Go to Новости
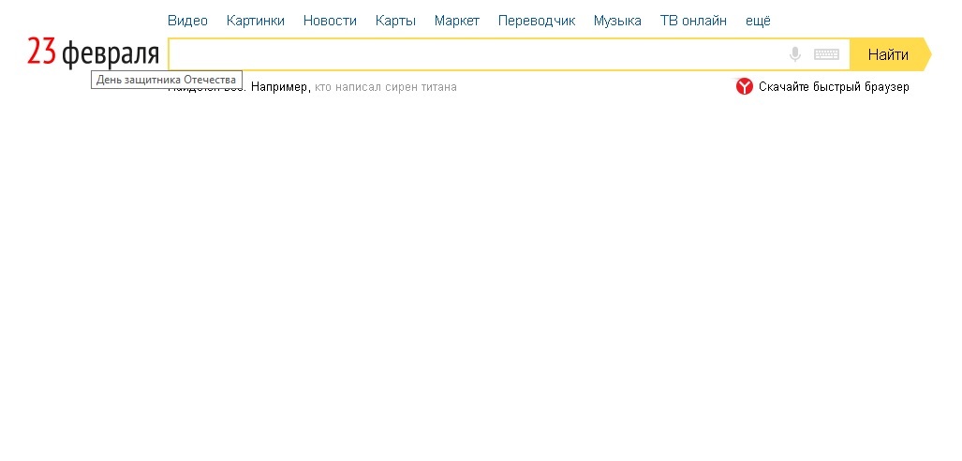The image size is (962, 461). point(330,21)
